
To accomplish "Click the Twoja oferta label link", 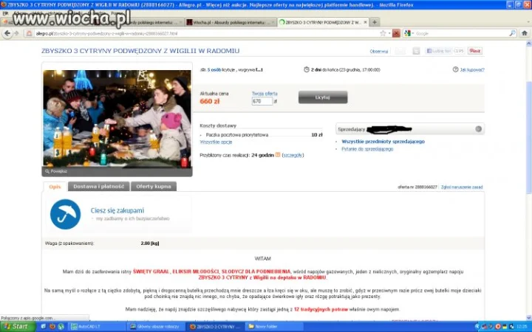I will pos(265,94).
